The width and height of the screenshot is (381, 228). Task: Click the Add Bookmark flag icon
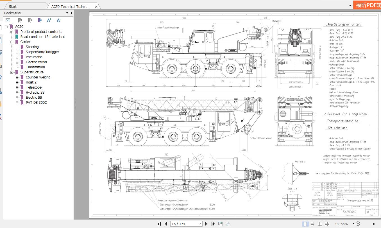(x=29, y=20)
